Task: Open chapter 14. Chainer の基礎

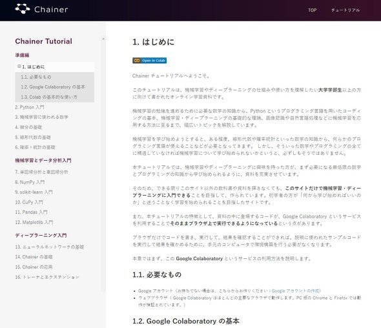Action: (x=34, y=257)
